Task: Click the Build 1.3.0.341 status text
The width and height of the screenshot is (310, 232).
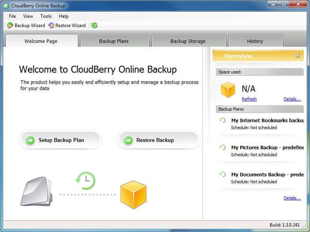Action: (284, 225)
